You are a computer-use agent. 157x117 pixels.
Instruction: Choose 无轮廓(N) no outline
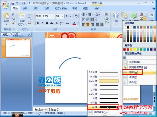[139, 62]
